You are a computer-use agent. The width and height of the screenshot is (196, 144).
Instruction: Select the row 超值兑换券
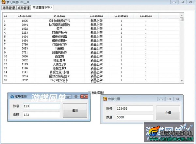pos(91,52)
